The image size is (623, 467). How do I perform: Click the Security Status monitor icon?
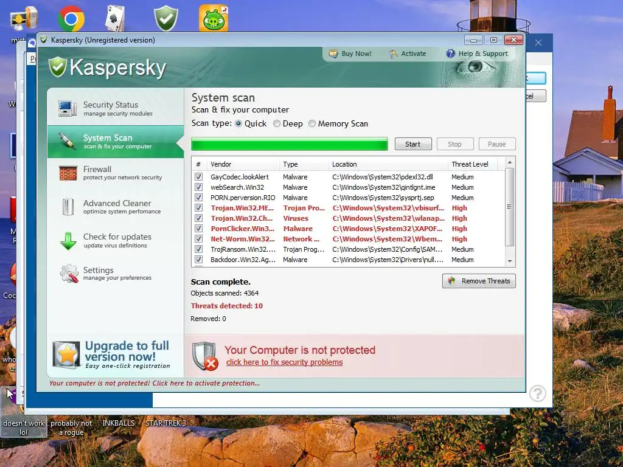(67, 108)
